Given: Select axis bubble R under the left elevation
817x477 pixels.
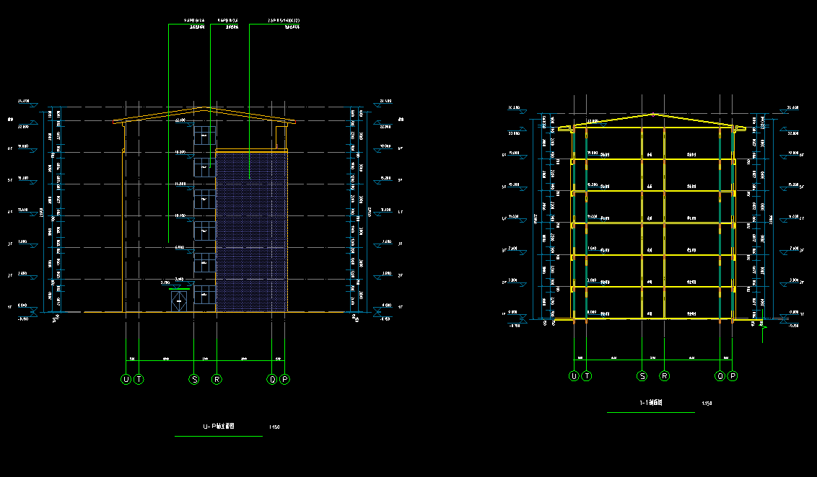Looking at the screenshot, I should coord(216,379).
